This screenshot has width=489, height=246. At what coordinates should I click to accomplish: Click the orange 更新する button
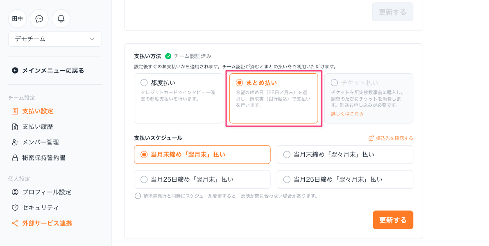tap(393, 220)
